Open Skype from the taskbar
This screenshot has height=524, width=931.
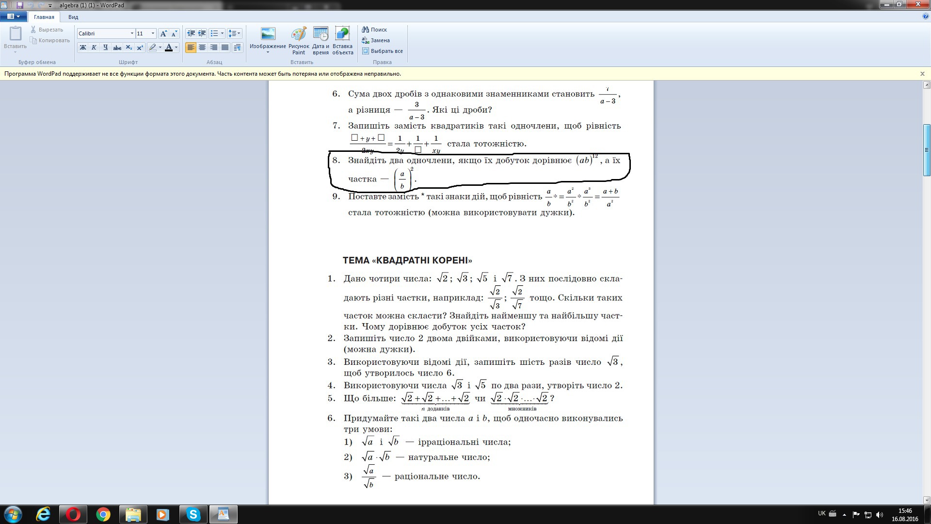pyautogui.click(x=193, y=514)
